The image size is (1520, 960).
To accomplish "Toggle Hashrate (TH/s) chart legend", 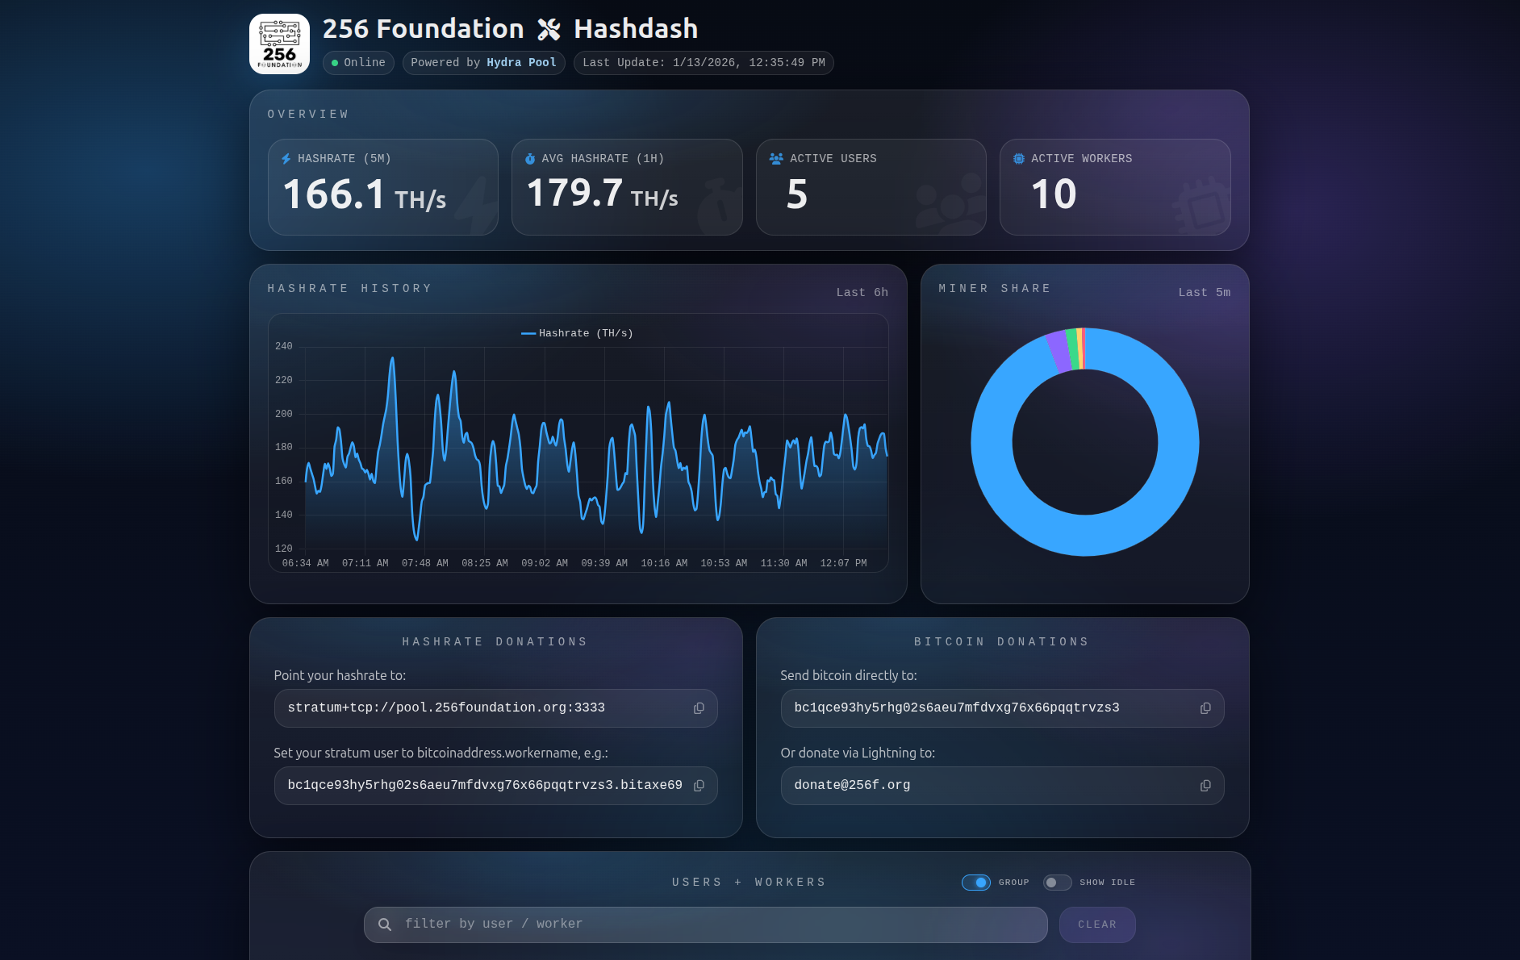I will click(x=577, y=333).
